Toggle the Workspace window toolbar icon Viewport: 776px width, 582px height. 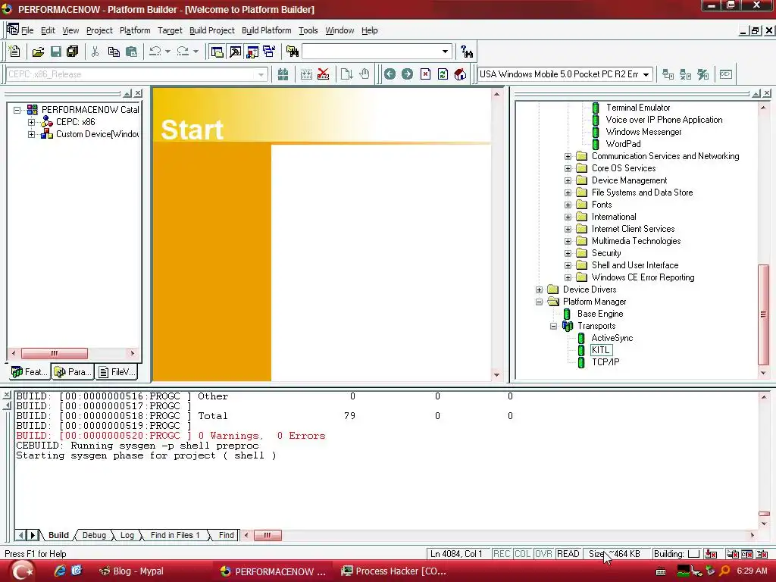[x=217, y=52]
